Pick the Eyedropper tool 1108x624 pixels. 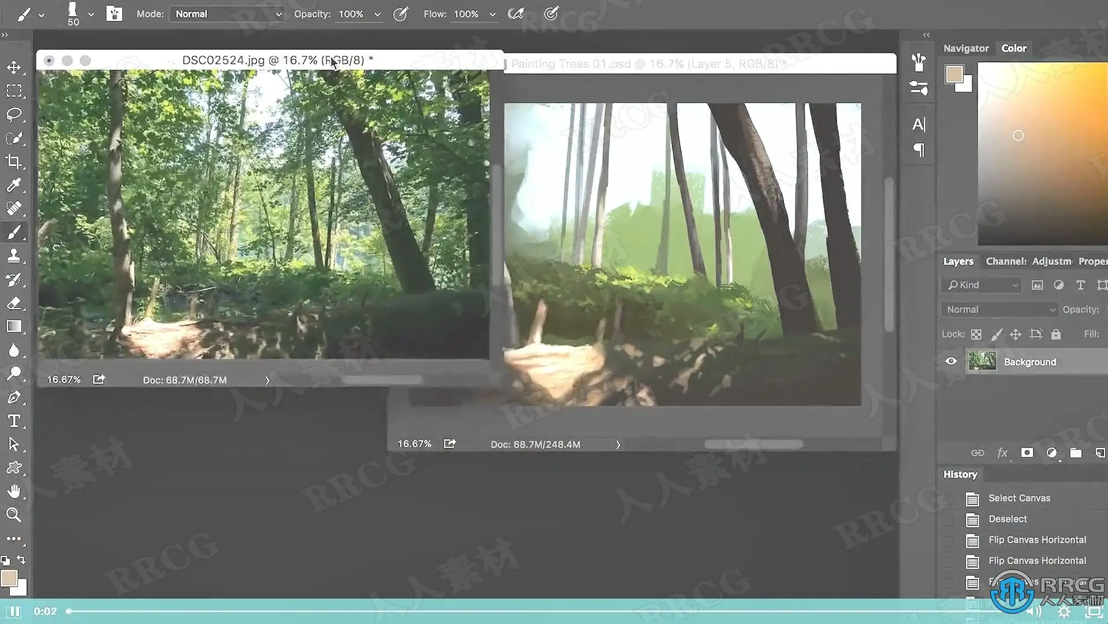pos(14,185)
